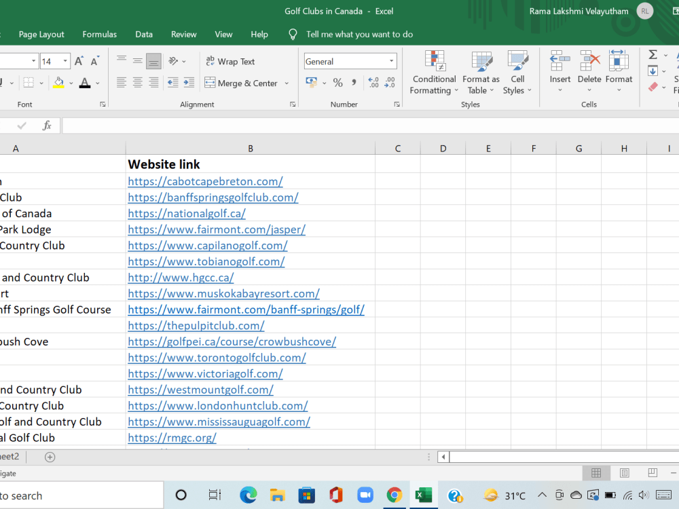679x509 pixels.
Task: Apply middle align to cell content
Action: (138, 61)
